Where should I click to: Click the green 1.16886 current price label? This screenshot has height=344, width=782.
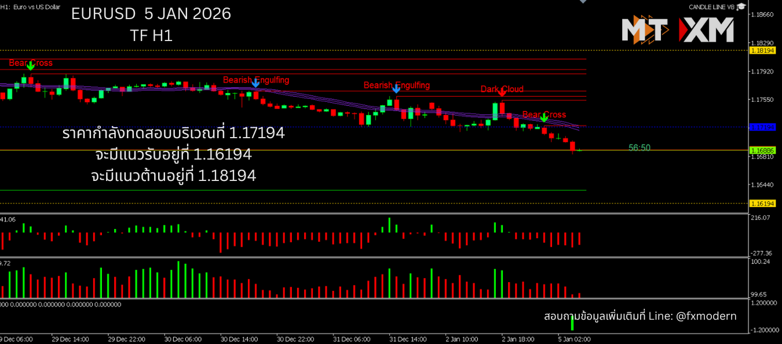tap(762, 150)
